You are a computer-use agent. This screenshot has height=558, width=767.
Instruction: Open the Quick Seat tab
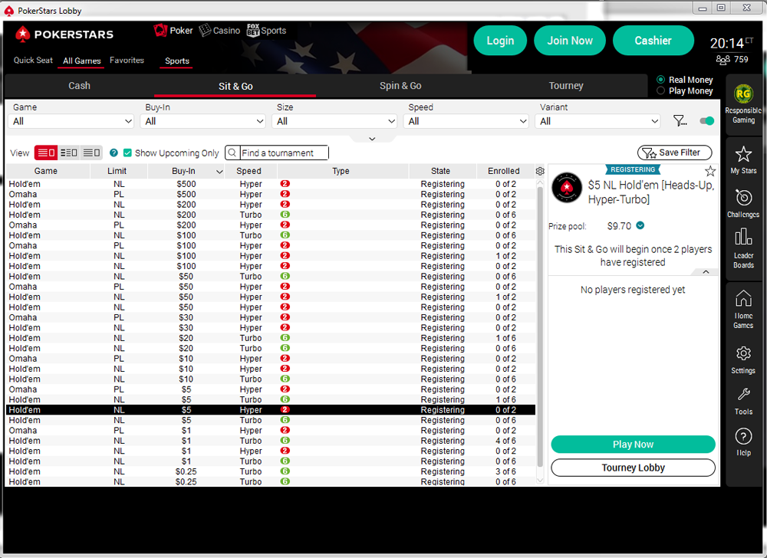click(33, 61)
